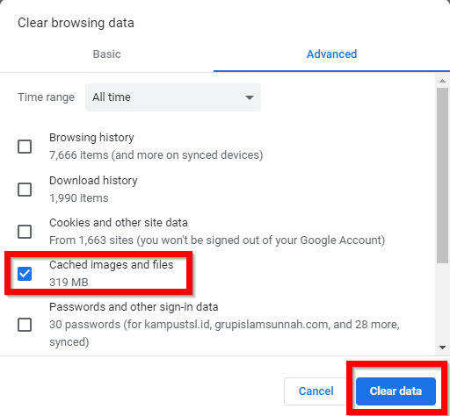This screenshot has height=416, width=450.
Task: Click the Clear data button
Action: tap(396, 391)
